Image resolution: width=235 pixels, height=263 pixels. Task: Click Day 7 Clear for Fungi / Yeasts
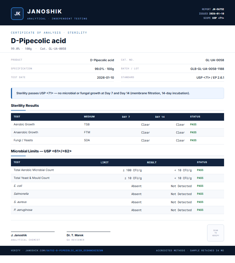[145, 140]
